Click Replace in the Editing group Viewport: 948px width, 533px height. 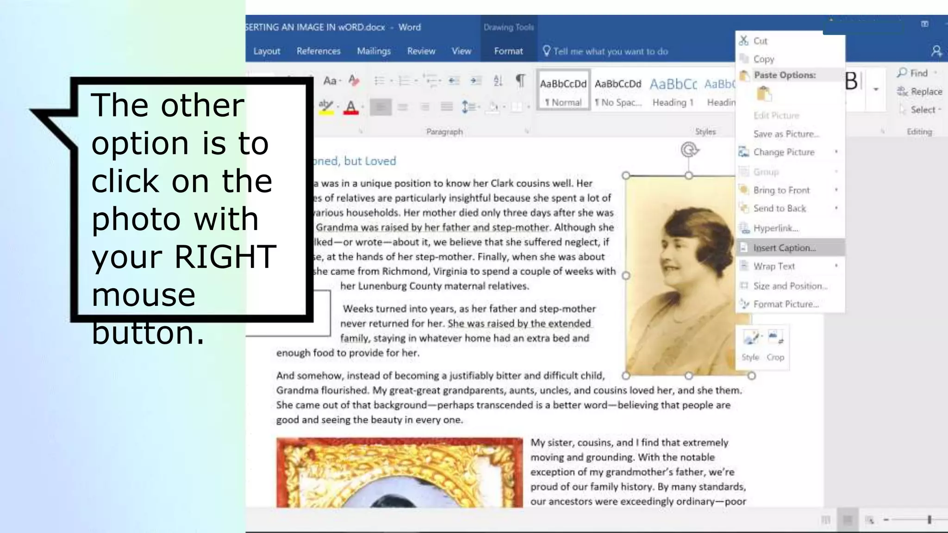tap(920, 92)
